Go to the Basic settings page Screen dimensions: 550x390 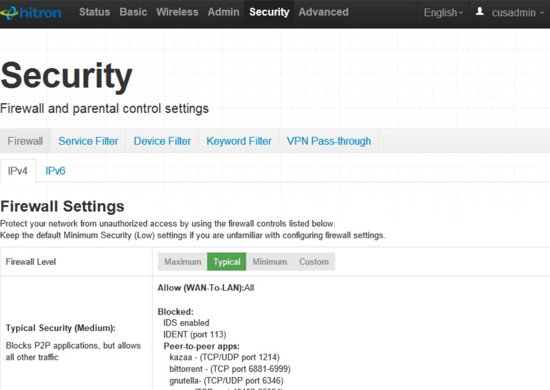tap(133, 12)
